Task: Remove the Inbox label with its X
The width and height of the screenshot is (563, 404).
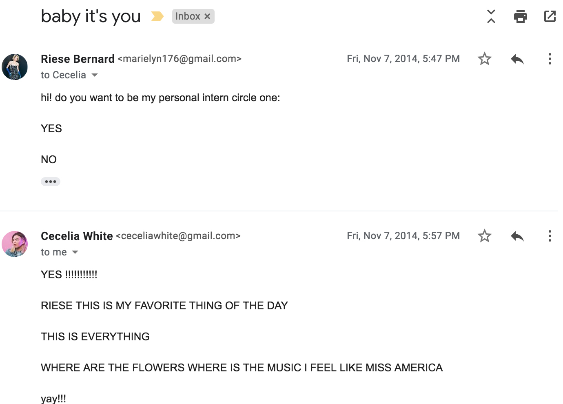Action: click(x=207, y=16)
